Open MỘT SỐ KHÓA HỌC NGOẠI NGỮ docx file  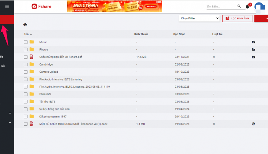pos(73,124)
